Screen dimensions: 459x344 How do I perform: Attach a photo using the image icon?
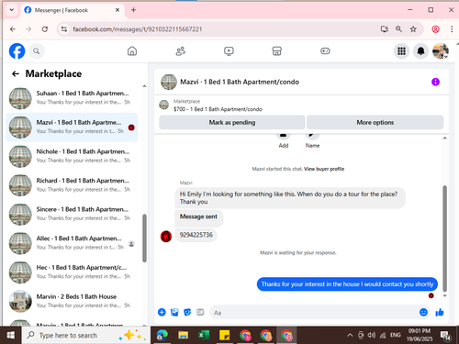pyautogui.click(x=174, y=312)
